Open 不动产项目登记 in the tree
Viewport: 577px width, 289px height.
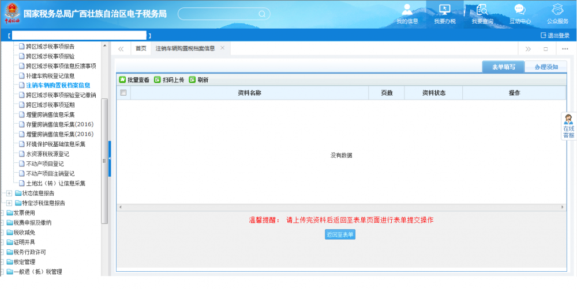point(44,163)
